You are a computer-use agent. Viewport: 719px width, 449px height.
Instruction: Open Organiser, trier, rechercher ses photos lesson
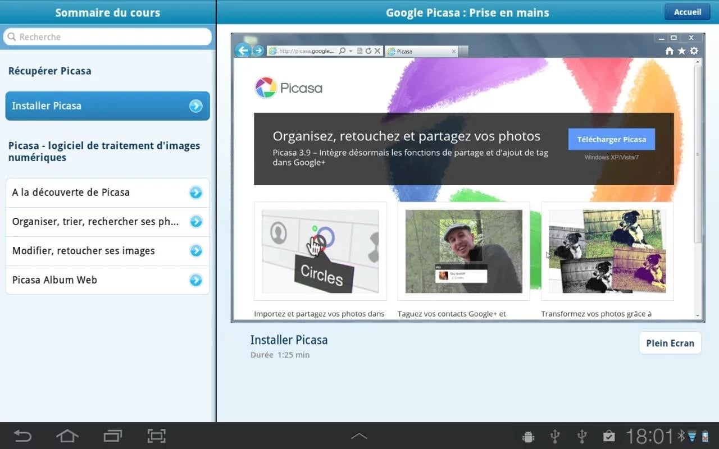(x=107, y=222)
